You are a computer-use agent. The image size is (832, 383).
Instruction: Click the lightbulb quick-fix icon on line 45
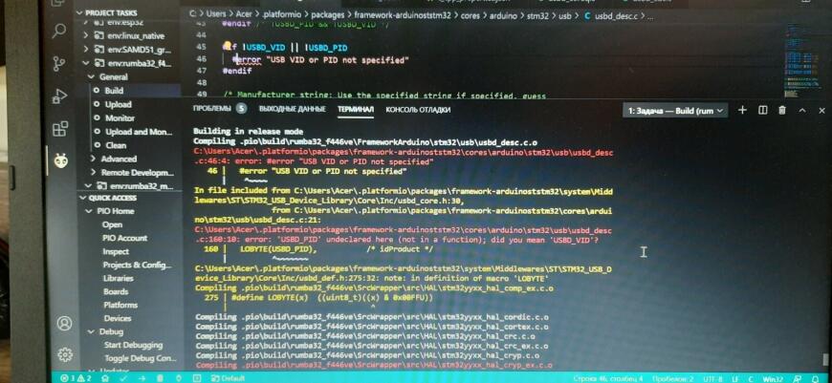[x=227, y=47]
